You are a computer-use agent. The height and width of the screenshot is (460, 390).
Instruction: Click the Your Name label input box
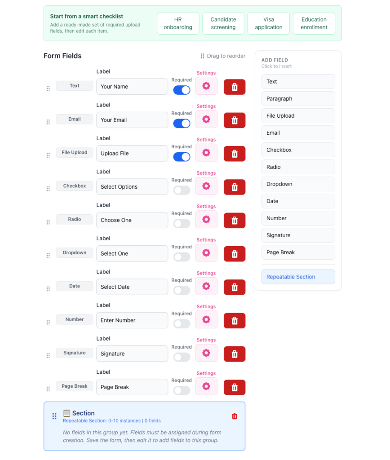pyautogui.click(x=132, y=87)
